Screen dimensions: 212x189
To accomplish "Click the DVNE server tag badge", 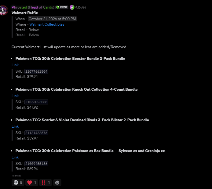I will click(62, 7).
